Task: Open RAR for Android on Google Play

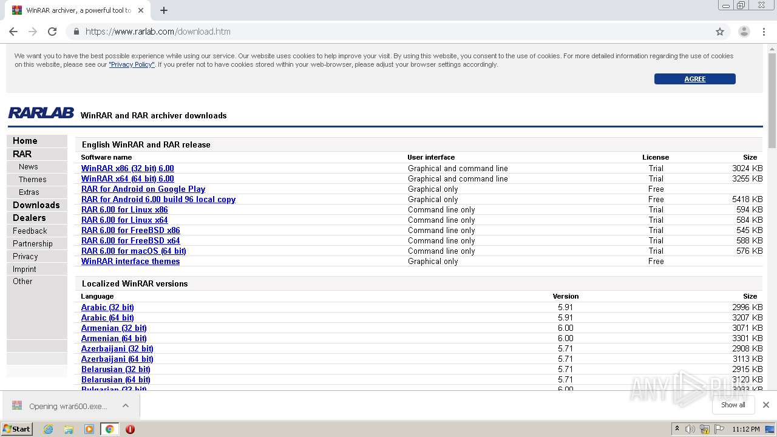Action: click(143, 189)
